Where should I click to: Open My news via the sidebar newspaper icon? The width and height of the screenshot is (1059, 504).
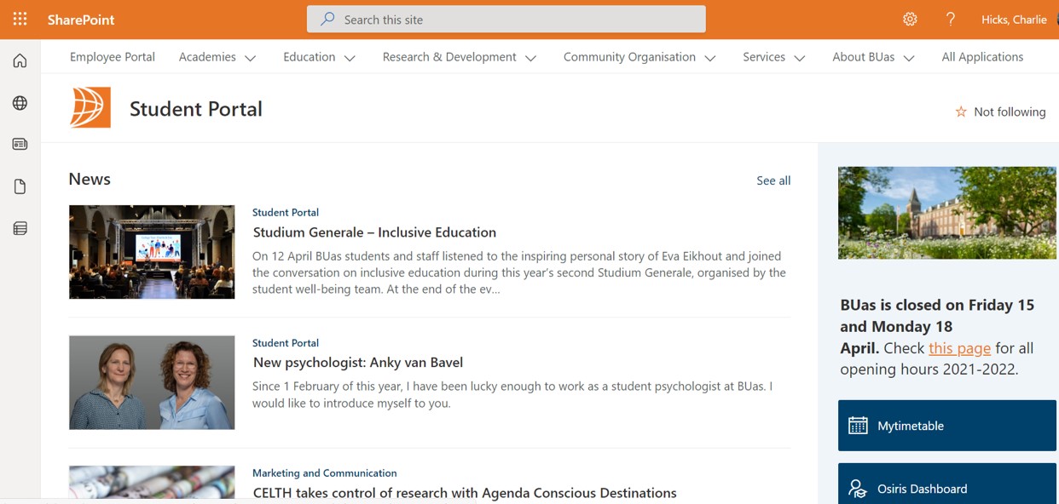tap(19, 144)
